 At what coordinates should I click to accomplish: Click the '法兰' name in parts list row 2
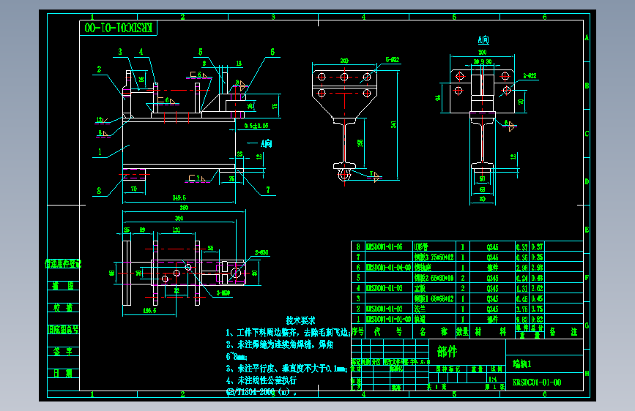(x=420, y=309)
